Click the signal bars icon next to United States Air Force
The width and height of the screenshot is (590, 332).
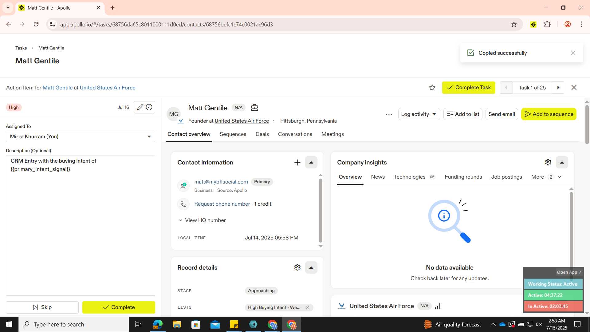[438, 306]
